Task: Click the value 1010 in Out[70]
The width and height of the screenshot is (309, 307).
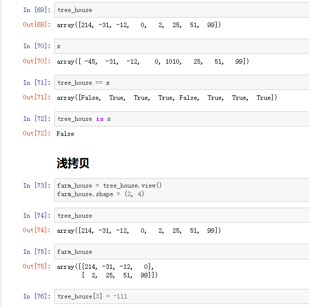Action: (x=173, y=62)
